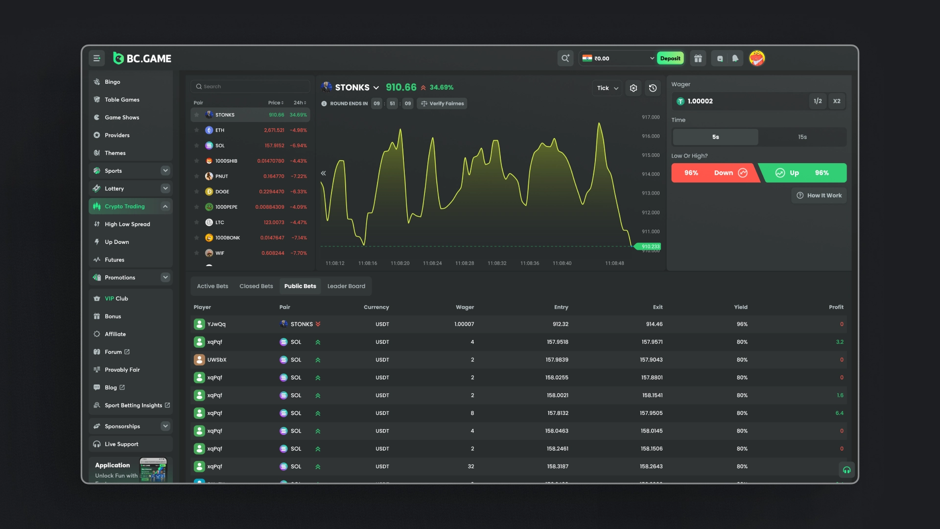Switch to the Closed Bets tab
Viewport: 940px width, 529px height.
[x=256, y=286]
